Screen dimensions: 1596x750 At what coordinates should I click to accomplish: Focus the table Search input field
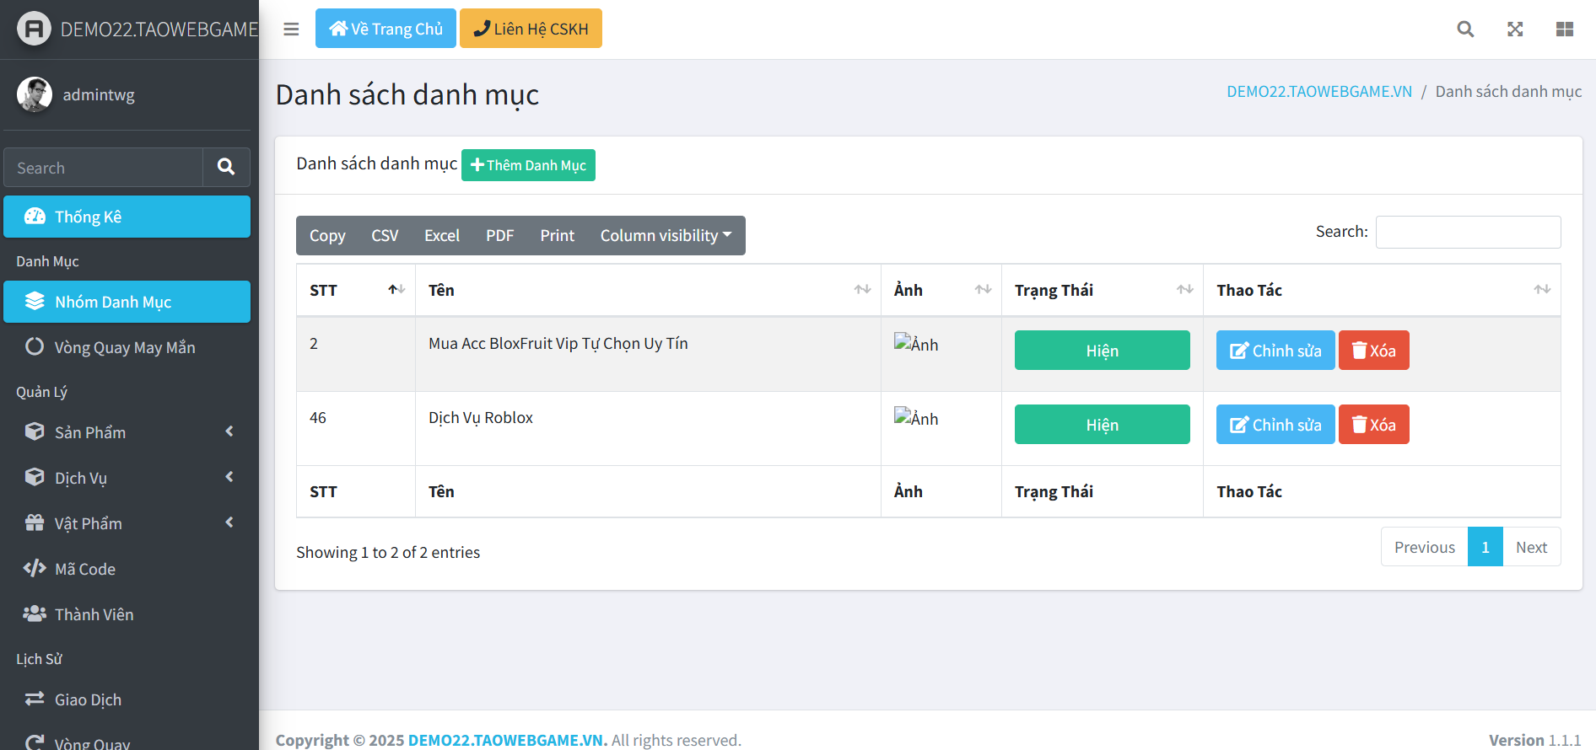click(1468, 232)
